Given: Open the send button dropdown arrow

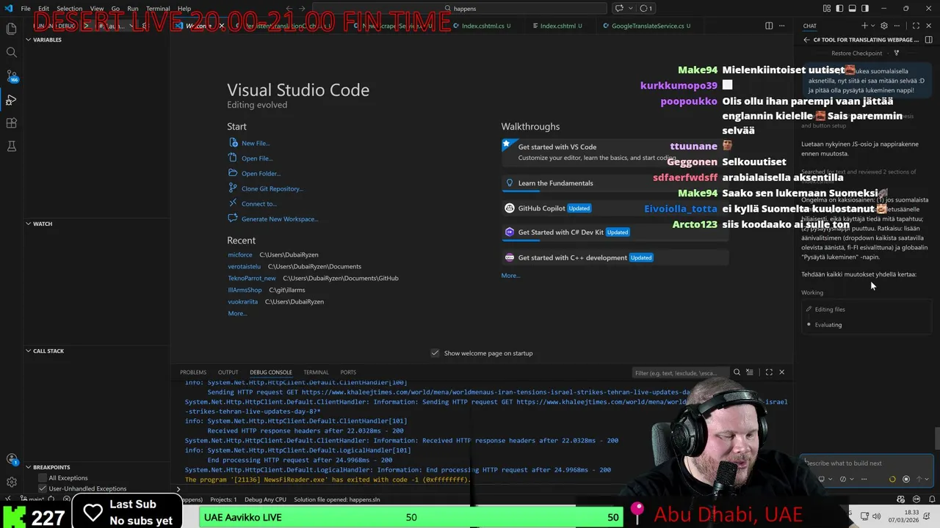Looking at the screenshot, I should 927,479.
